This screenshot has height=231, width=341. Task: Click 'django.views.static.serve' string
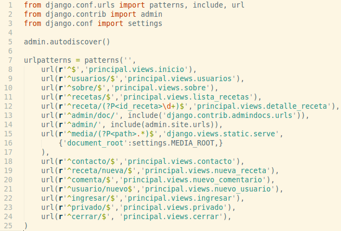(x=221, y=134)
